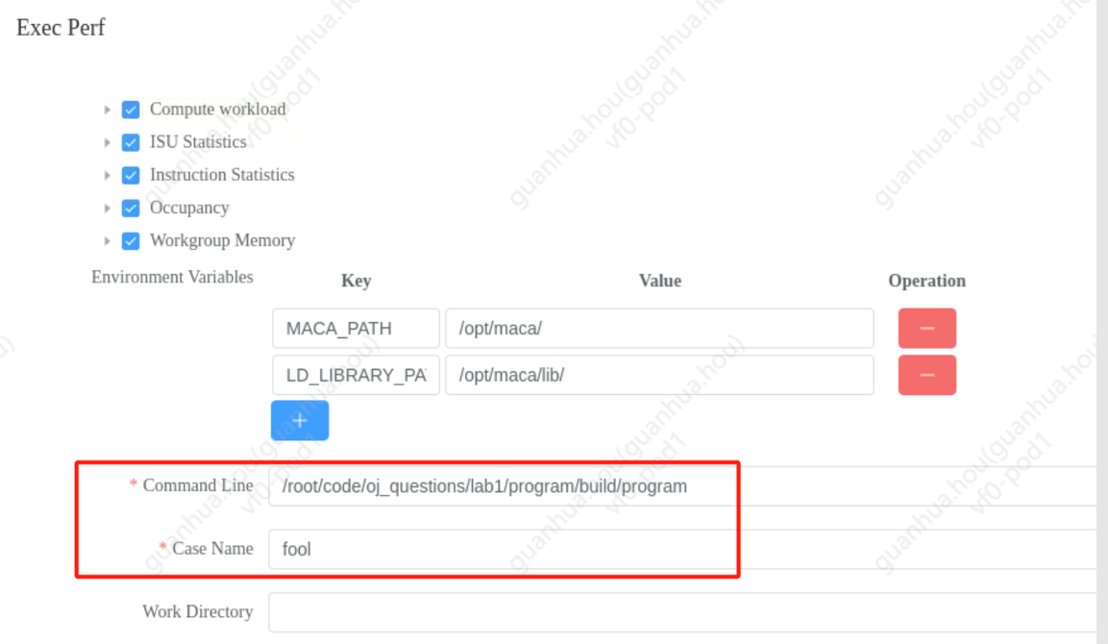The image size is (1108, 644).
Task: Remove the LD_LIBRARY_PATH environment variable row
Action: pos(926,375)
